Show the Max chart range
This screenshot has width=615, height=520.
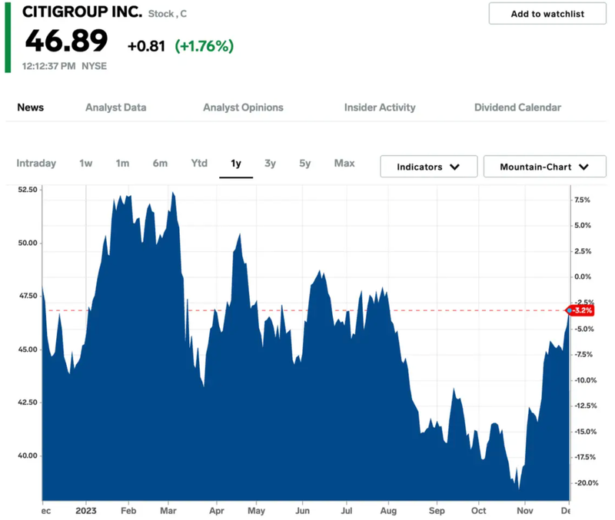(x=344, y=163)
